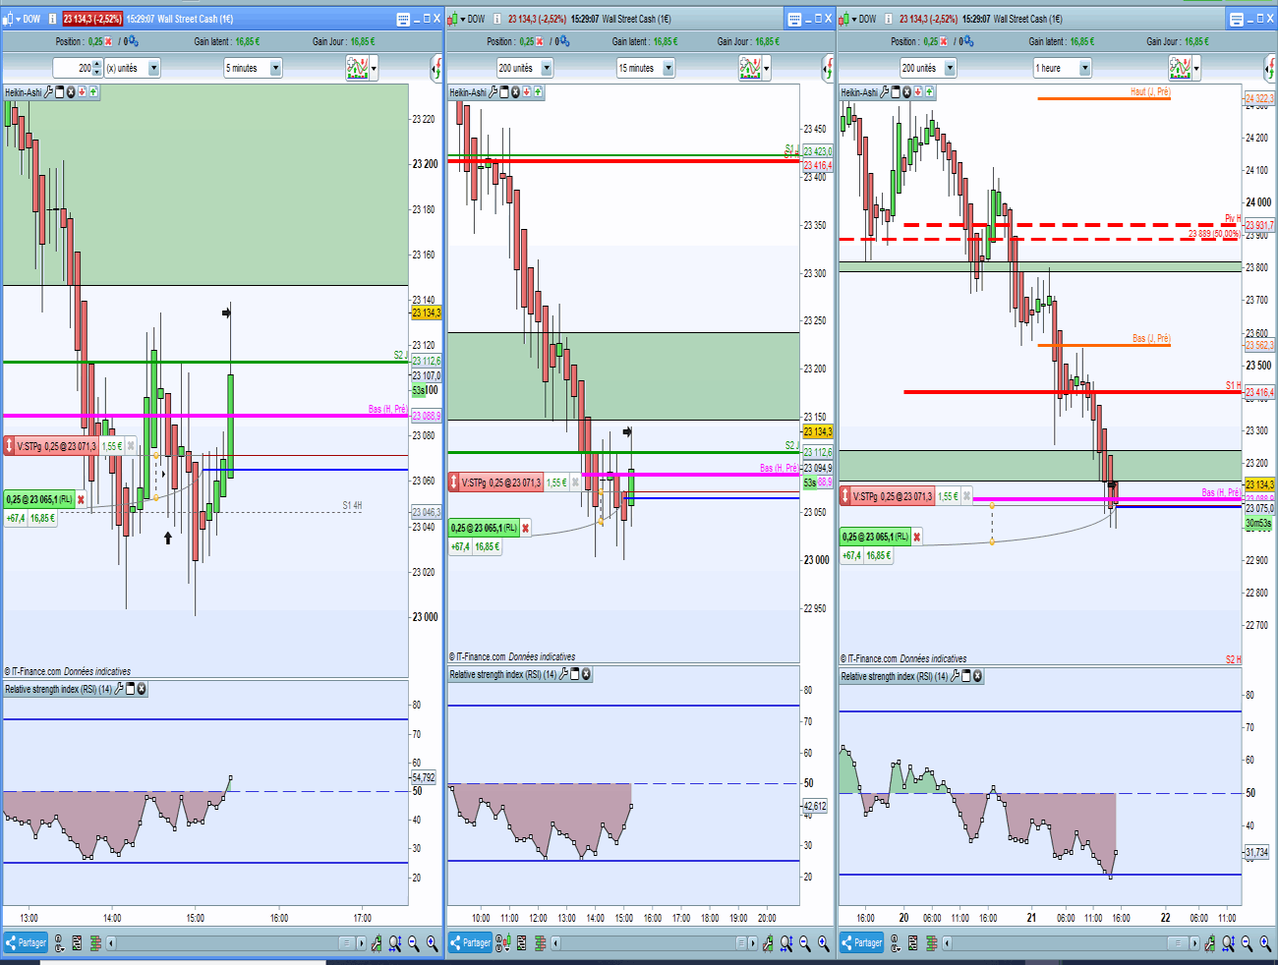This screenshot has width=1278, height=965.
Task: Close the 0,25 position in 1-hour window header
Action: tap(944, 41)
